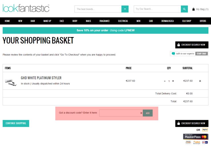The width and height of the screenshot is (211, 146).
Task: Click the Sofort payment icon
Action: [196, 142]
